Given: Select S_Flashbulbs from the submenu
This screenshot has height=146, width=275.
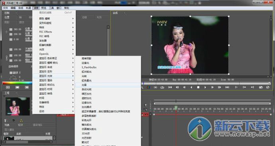Looking at the screenshot, I should point(108,67).
